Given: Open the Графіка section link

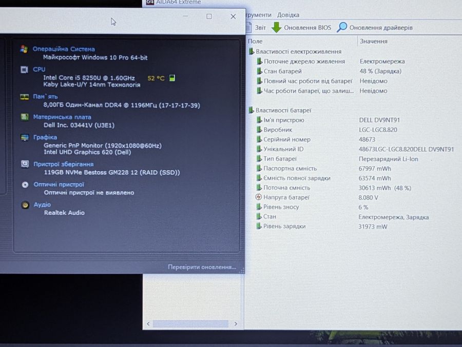Looking at the screenshot, I should tap(45, 137).
